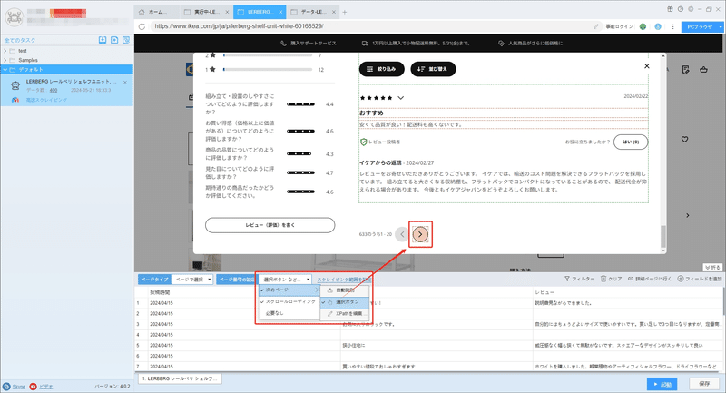Click the 1. LERBERG bottom task tab
This screenshot has width=726, height=393.
click(x=180, y=378)
